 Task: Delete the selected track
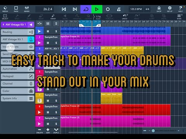pyautogui.click(x=40, y=131)
